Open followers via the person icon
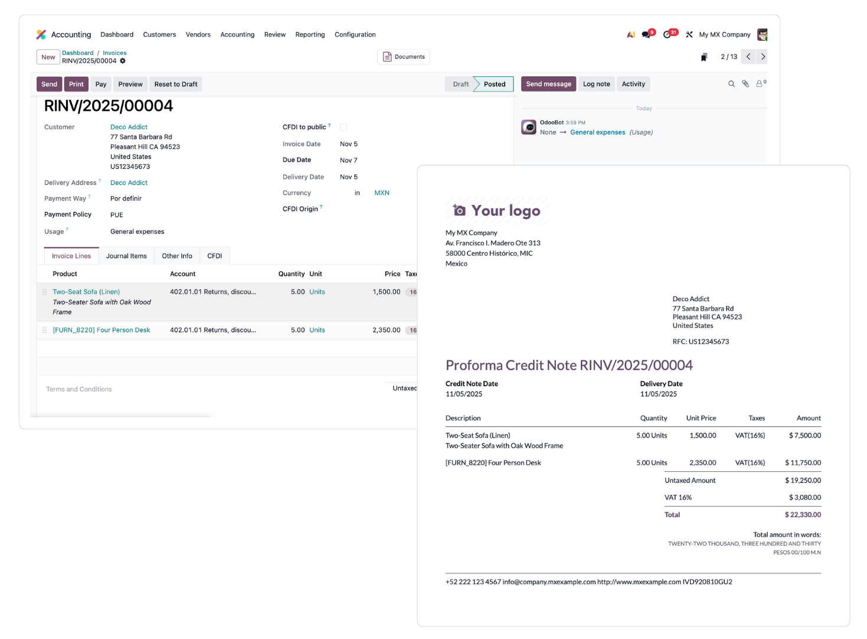This screenshot has height=639, width=867. pos(758,84)
